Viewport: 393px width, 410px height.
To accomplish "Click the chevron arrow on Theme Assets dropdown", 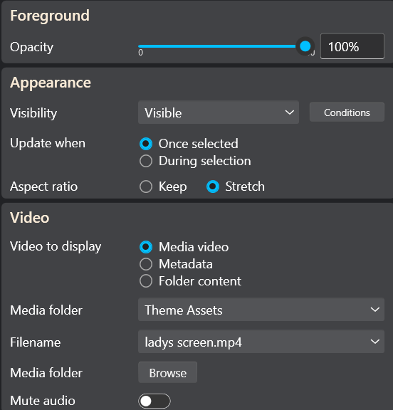I will click(375, 310).
